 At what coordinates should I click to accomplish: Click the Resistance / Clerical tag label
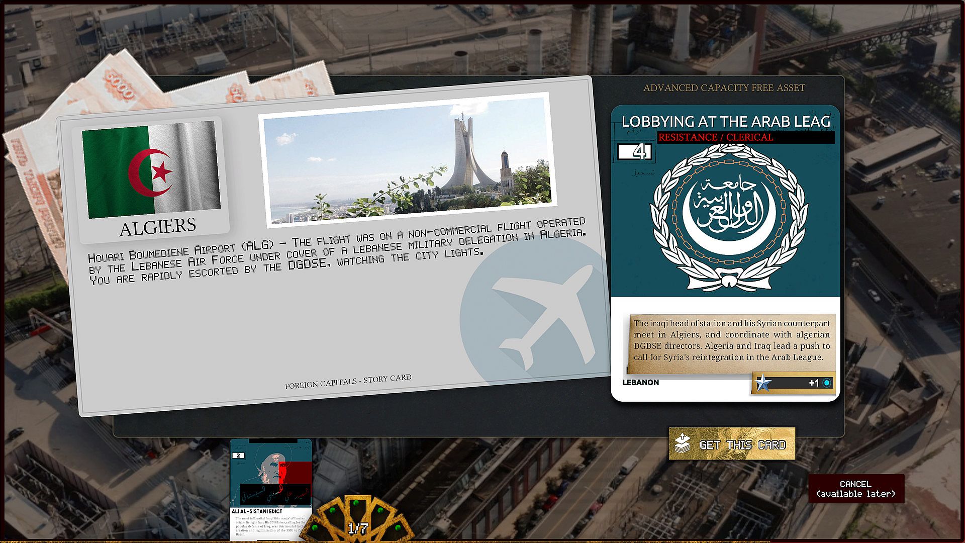715,137
